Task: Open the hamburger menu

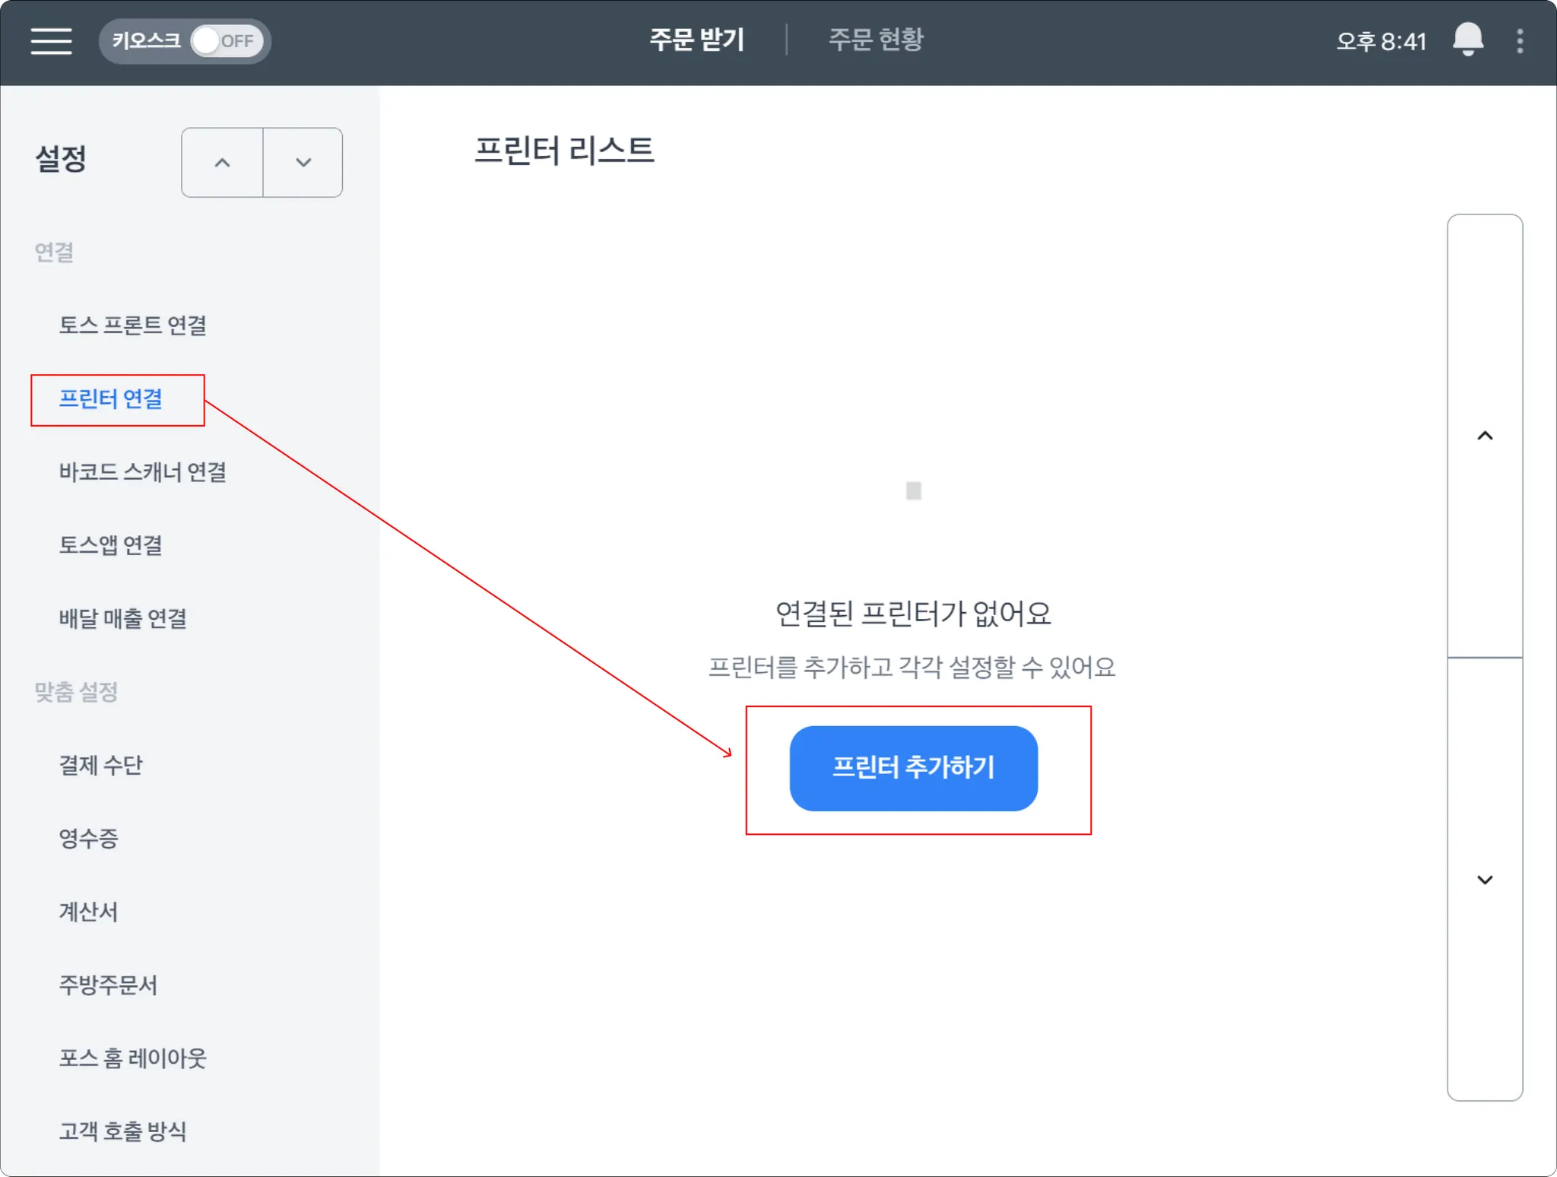Action: tap(51, 41)
